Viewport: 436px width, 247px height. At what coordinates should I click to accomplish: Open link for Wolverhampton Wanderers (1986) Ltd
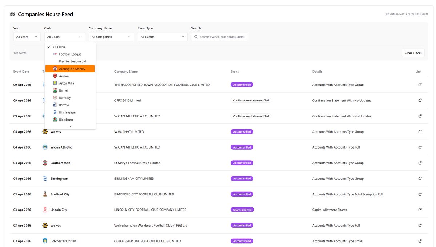(420, 225)
